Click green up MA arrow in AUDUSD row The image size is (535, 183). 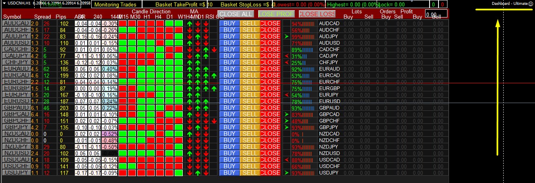[x=189, y=43]
